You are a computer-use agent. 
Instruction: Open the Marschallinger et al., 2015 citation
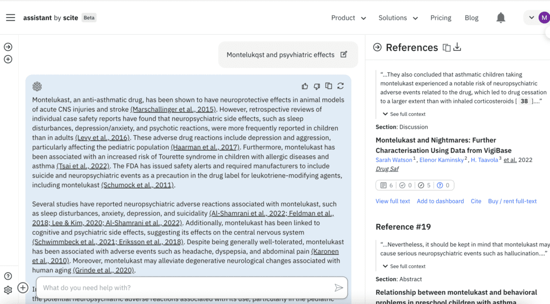tap(173, 109)
